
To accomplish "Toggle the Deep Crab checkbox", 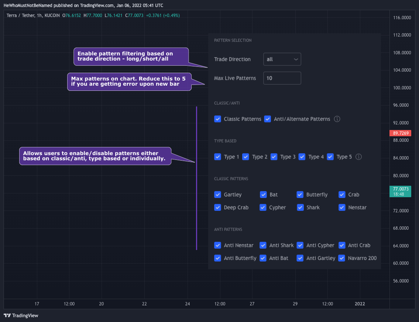I will coord(217,208).
